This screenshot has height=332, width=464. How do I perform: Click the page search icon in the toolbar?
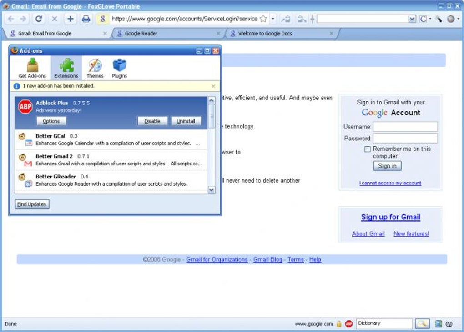pos(301,19)
